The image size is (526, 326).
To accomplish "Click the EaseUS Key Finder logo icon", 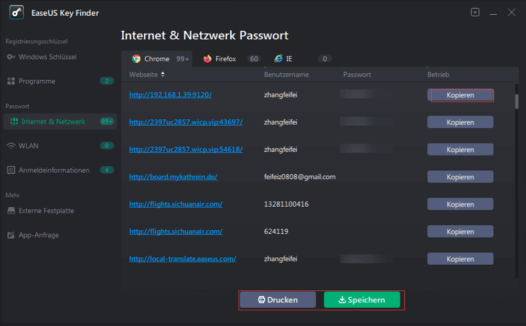I will tap(16, 13).
